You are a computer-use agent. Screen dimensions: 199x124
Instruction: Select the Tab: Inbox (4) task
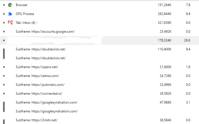point(27,23)
